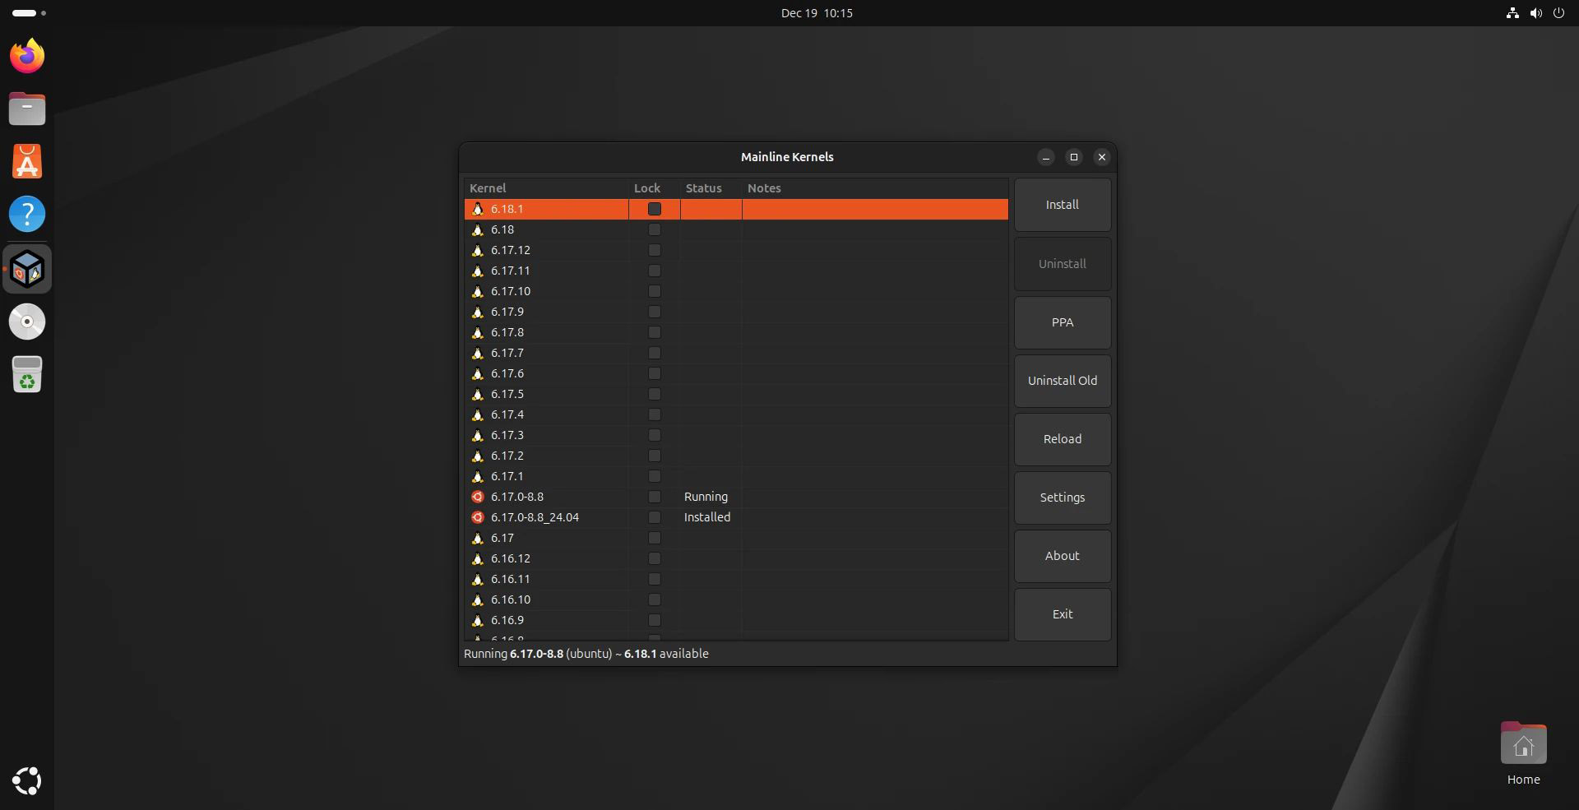This screenshot has width=1579, height=810.
Task: Click the Ubuntu logo Show Apps button
Action: (x=27, y=780)
